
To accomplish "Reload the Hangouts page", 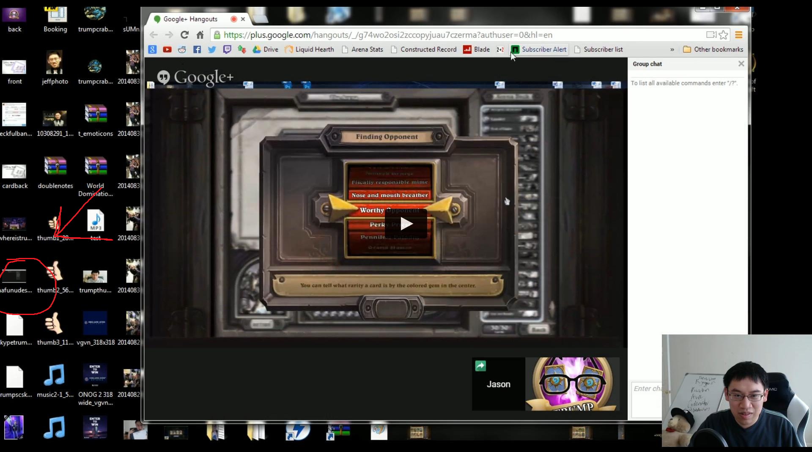I will (184, 35).
